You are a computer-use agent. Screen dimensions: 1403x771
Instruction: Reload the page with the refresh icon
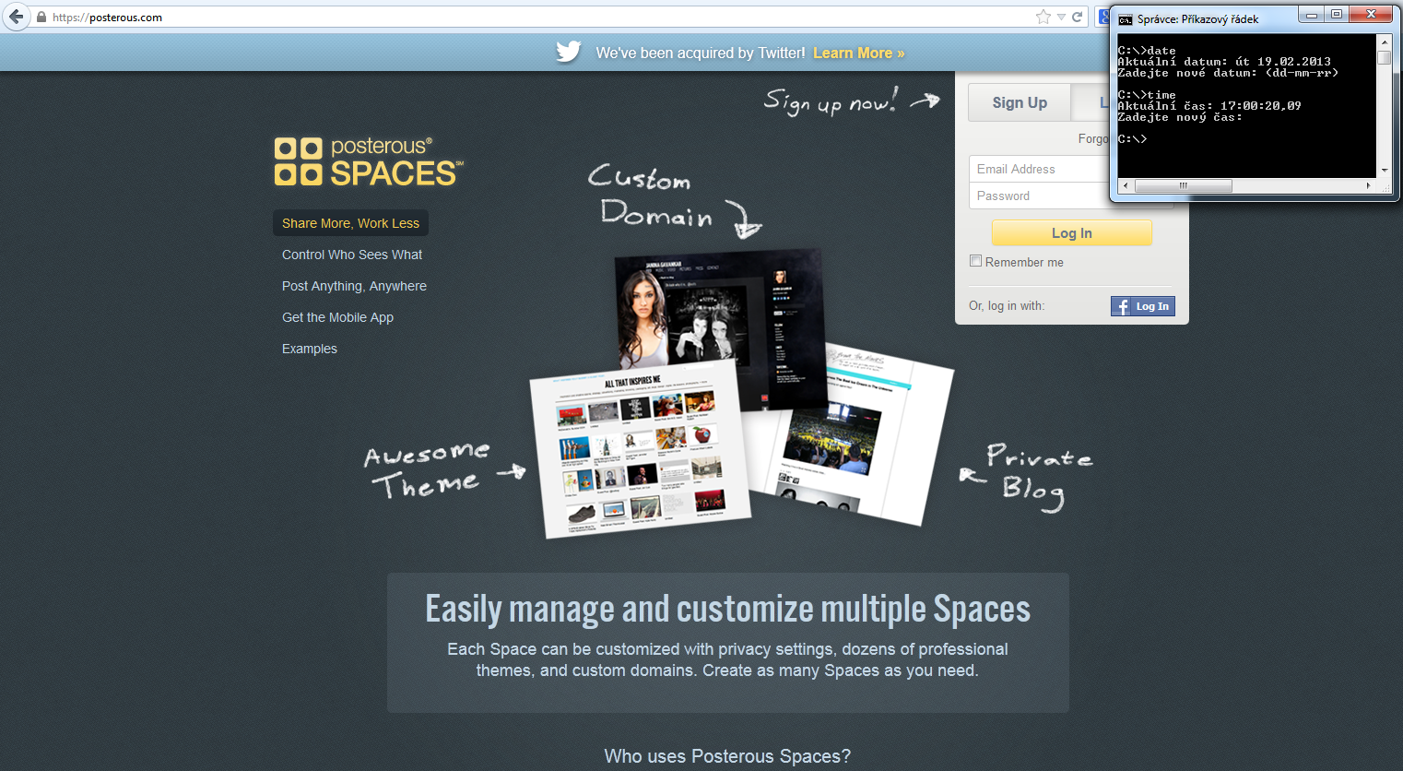pyautogui.click(x=1077, y=17)
